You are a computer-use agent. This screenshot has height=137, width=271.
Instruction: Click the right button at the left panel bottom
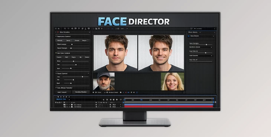[81, 92]
